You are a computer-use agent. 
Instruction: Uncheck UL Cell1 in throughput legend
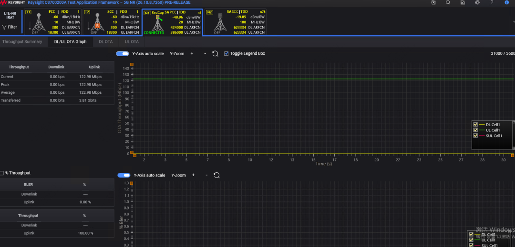click(x=475, y=130)
